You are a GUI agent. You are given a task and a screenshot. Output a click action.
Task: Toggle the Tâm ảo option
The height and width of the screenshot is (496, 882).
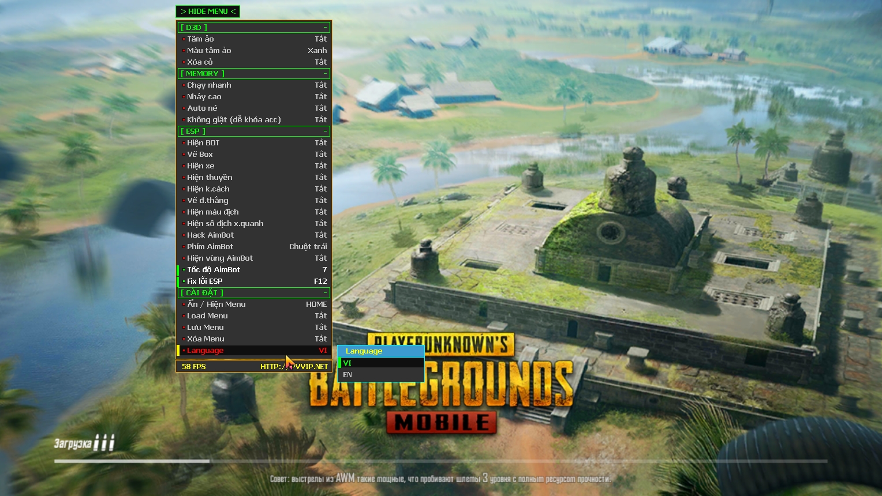click(x=254, y=39)
